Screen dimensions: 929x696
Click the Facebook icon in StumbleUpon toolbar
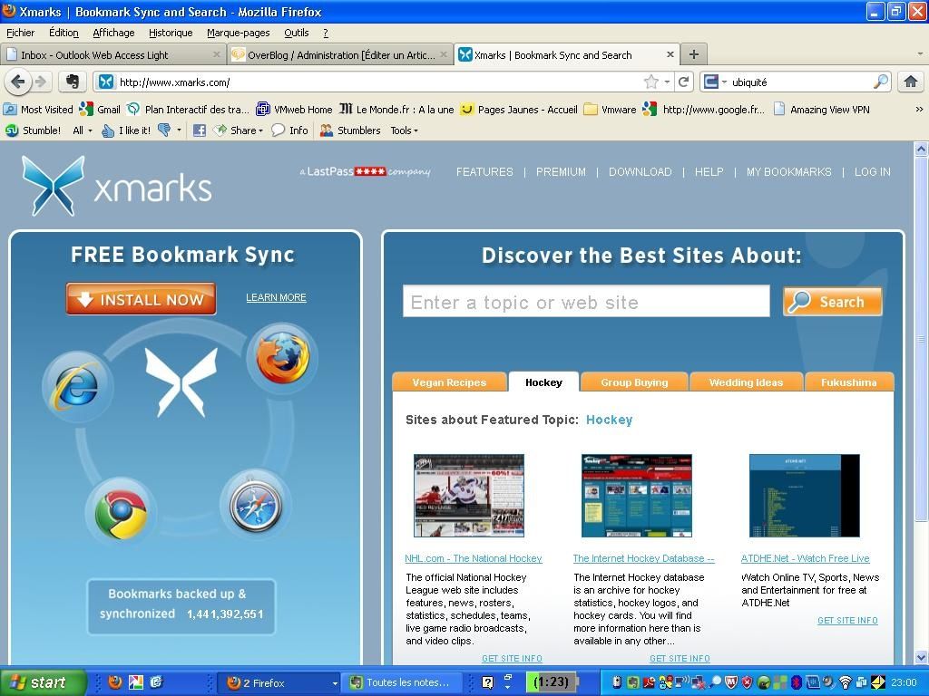pos(199,130)
